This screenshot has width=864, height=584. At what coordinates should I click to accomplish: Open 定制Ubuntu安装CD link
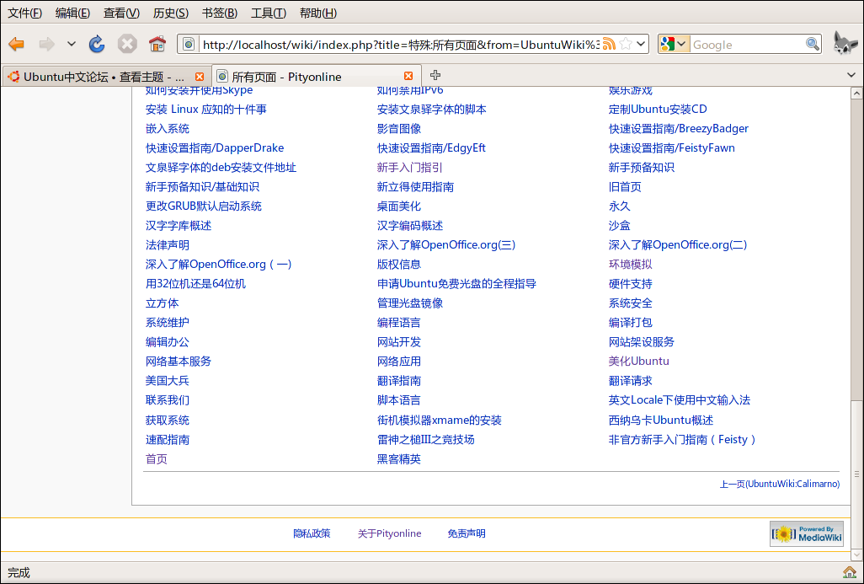coord(658,110)
